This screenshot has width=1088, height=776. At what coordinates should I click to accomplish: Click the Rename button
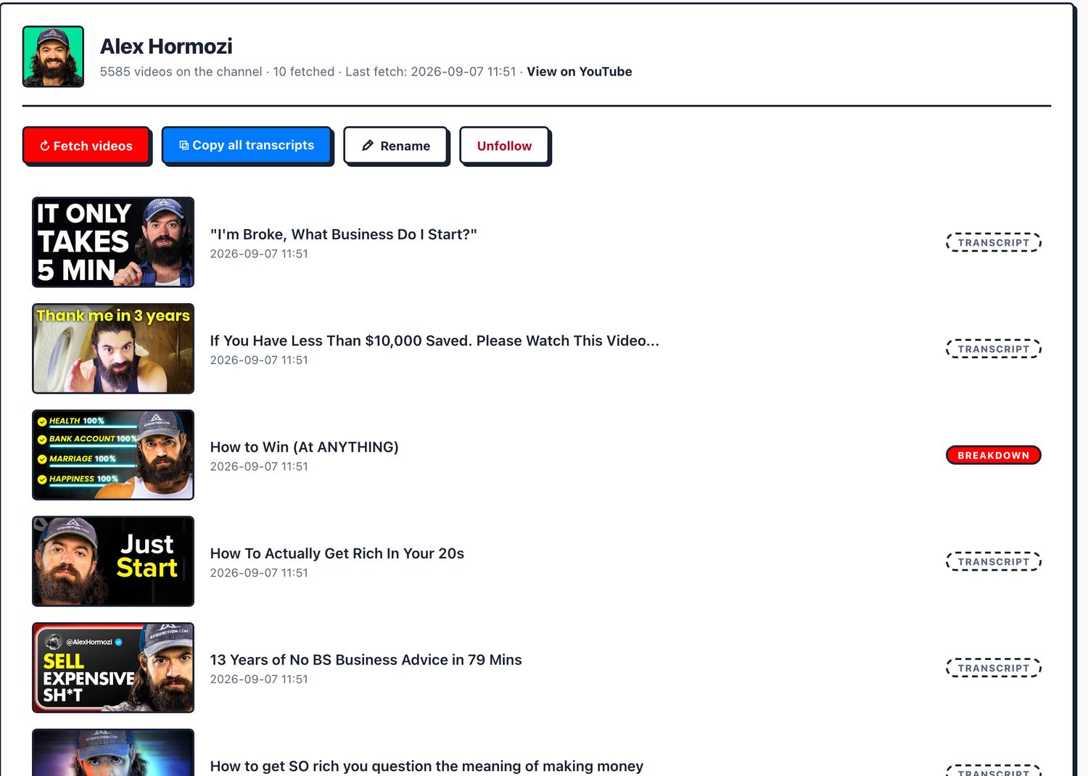pos(396,146)
